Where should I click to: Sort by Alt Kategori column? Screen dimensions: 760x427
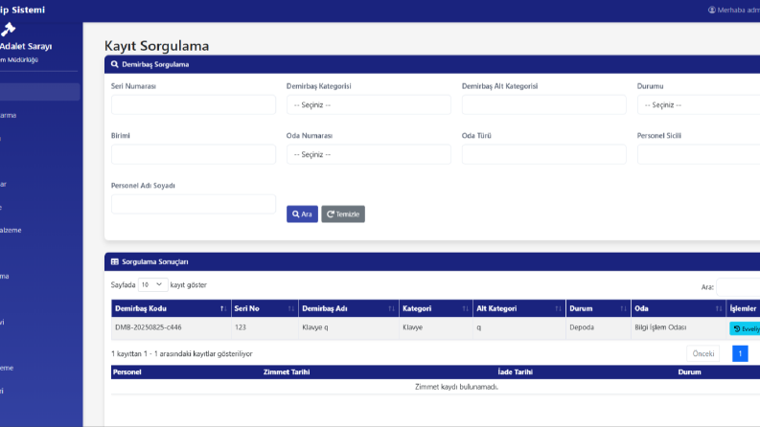click(x=519, y=308)
